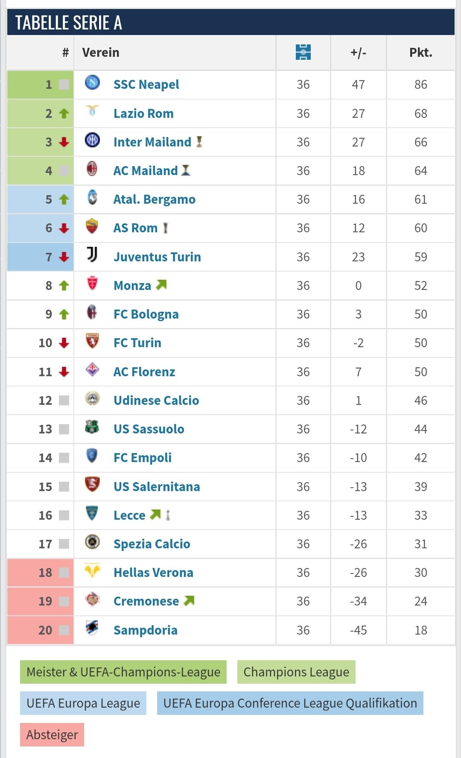Click the Absteiger red legend swatch
Screen dimensions: 461x758
click(x=52, y=735)
